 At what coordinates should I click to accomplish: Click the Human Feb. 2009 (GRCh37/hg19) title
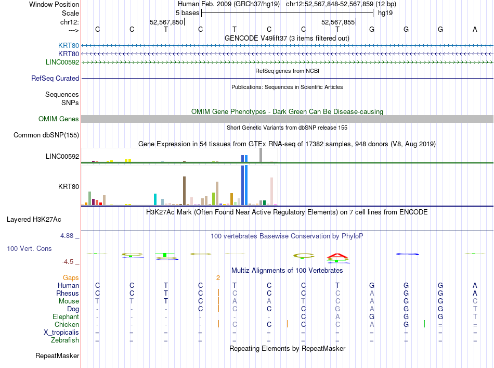[229, 4]
